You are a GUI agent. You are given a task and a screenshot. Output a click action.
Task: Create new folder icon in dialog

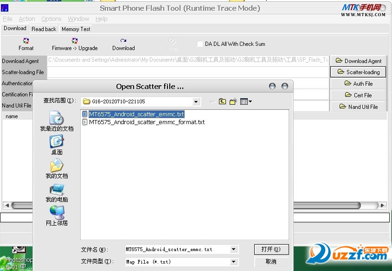pos(233,101)
